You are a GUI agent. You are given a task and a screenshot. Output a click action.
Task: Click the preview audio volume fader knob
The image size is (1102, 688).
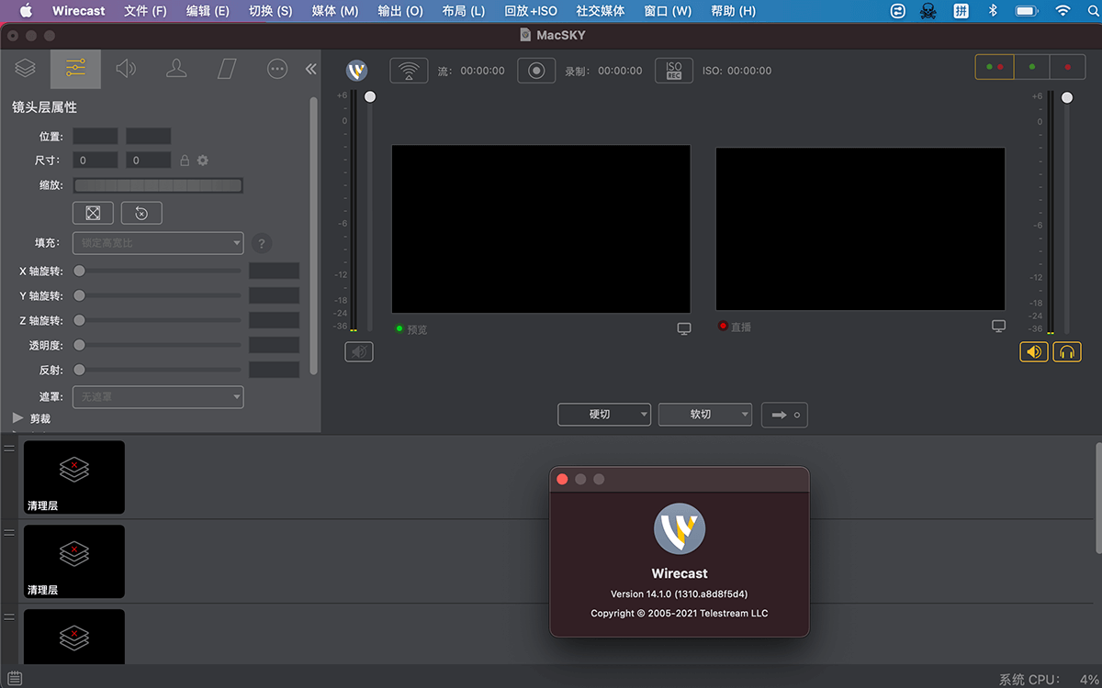(x=370, y=96)
